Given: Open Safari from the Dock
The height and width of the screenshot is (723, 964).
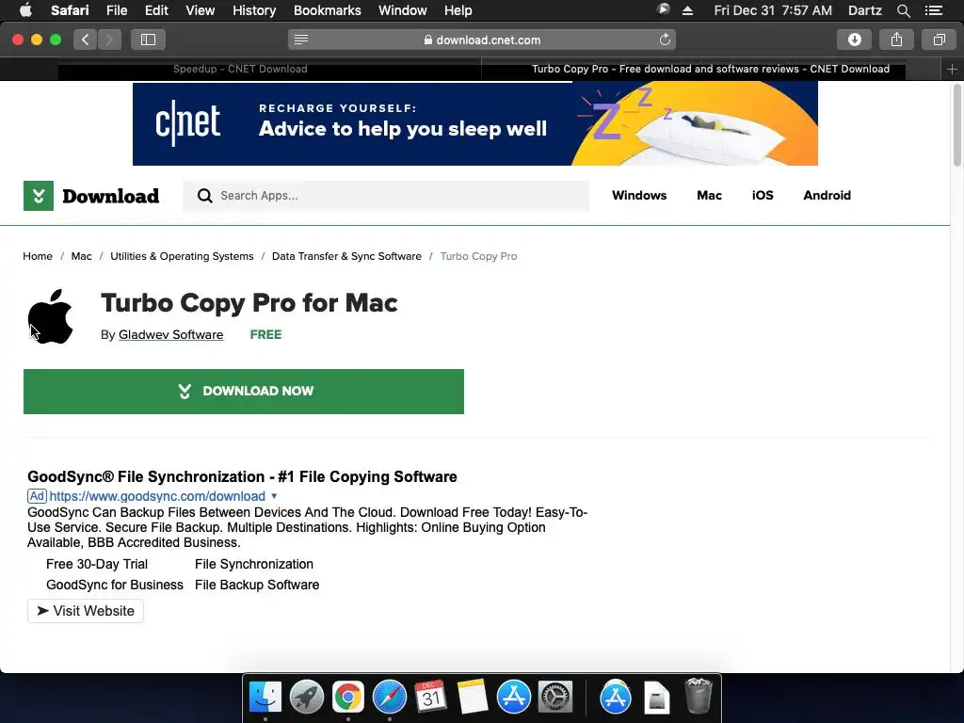Looking at the screenshot, I should click(x=389, y=698).
